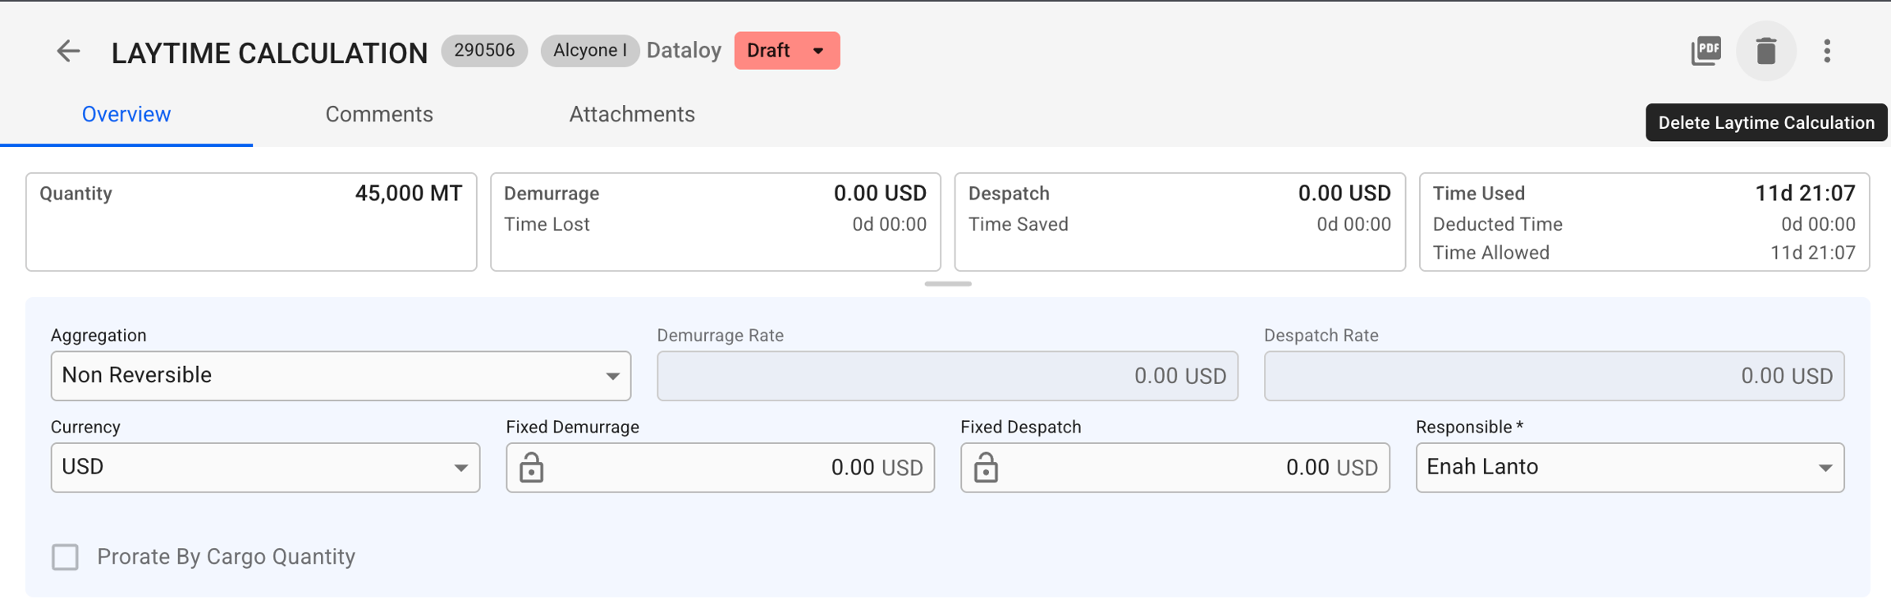The height and width of the screenshot is (613, 1891).
Task: Click the Time Used summary card
Action: 1644,222
